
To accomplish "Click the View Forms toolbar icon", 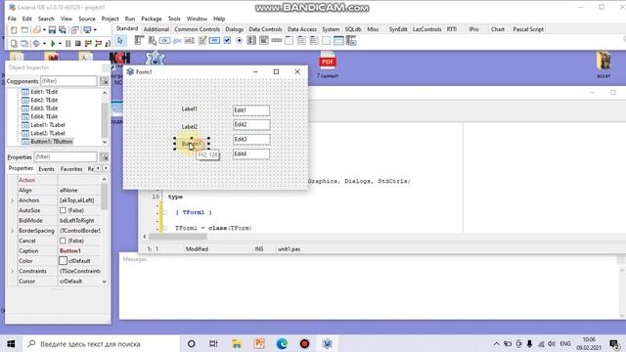I will (x=24, y=43).
